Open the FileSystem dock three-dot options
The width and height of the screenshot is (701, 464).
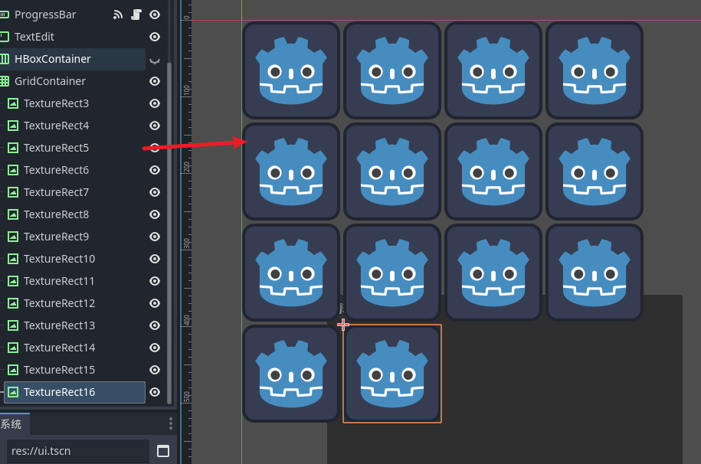click(171, 423)
